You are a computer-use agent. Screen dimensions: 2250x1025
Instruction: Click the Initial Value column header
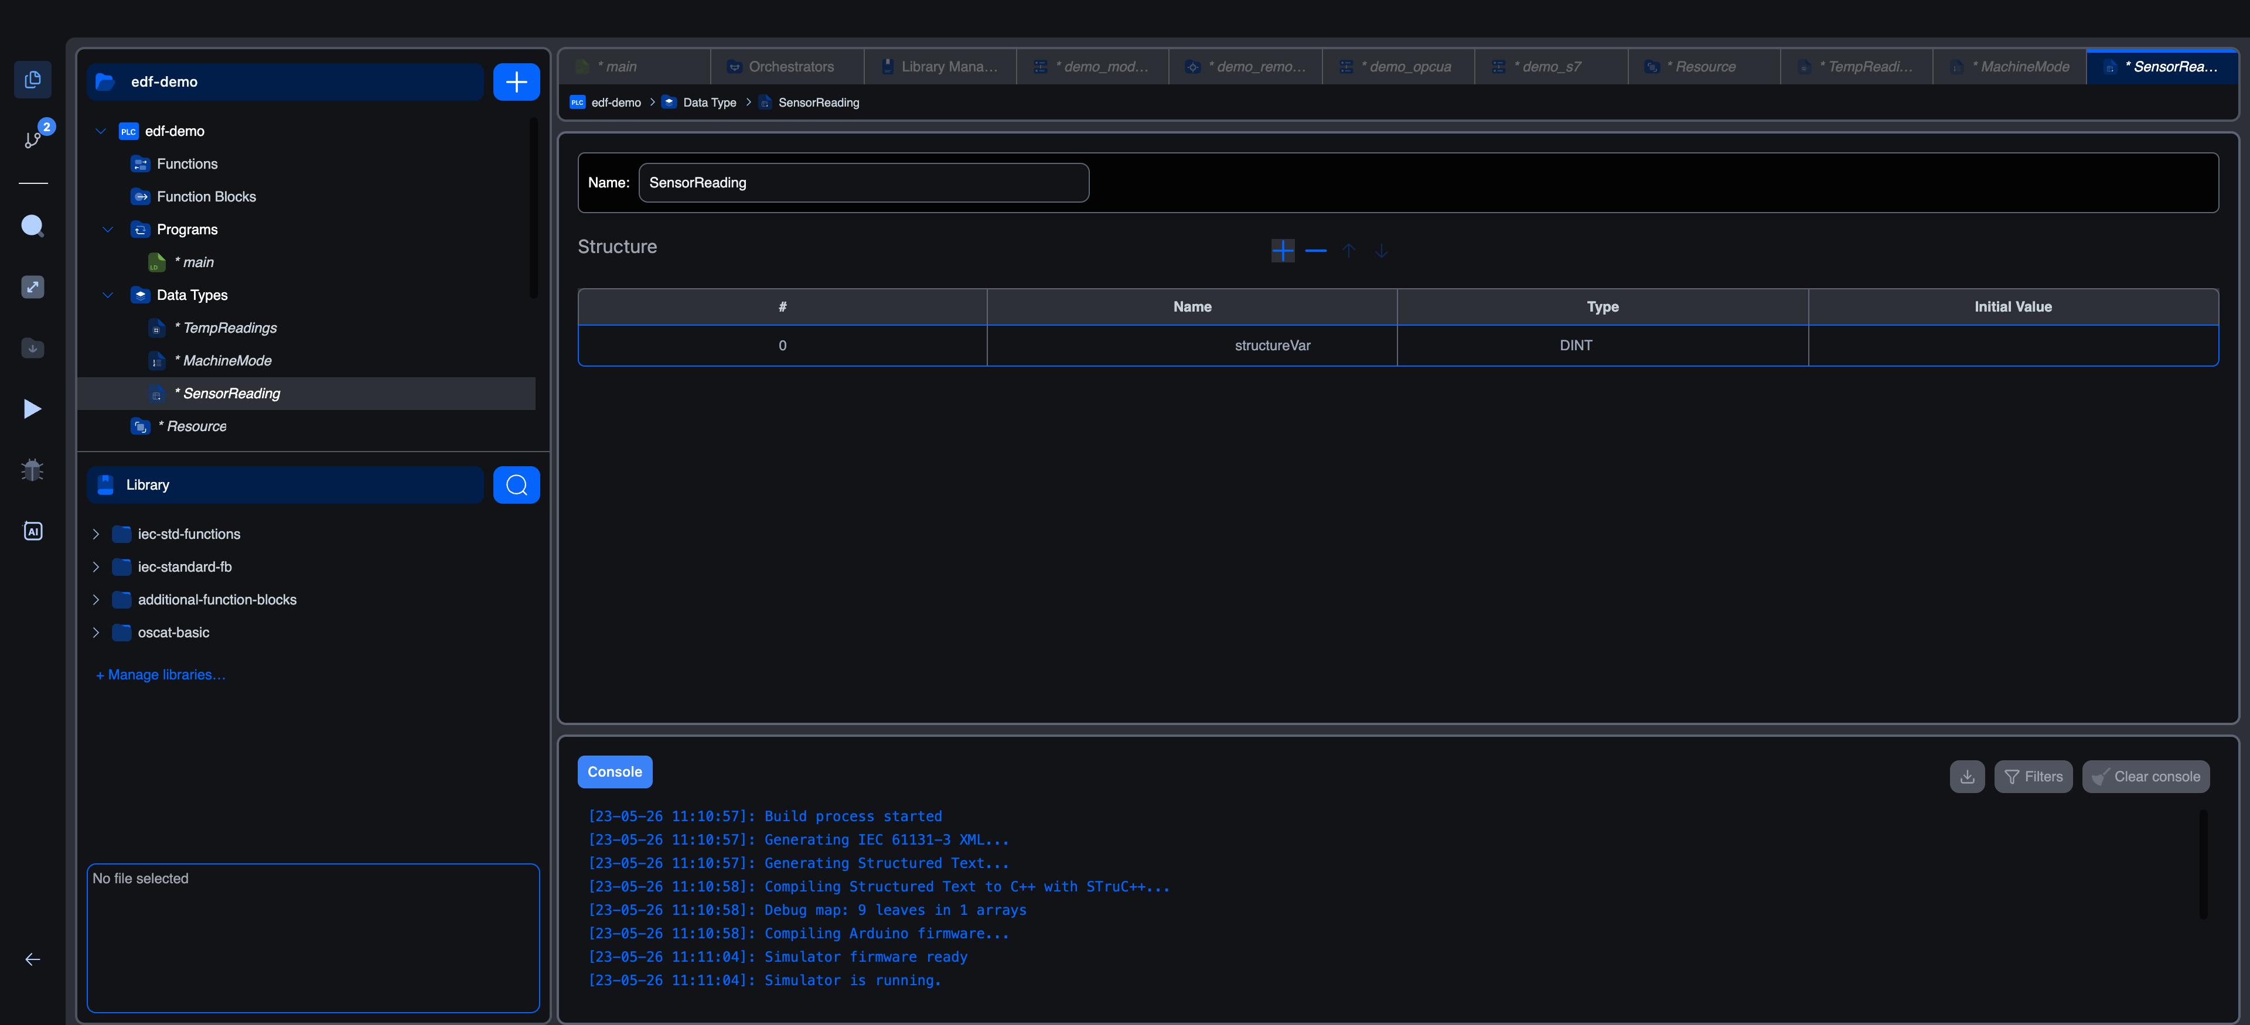(2013, 306)
